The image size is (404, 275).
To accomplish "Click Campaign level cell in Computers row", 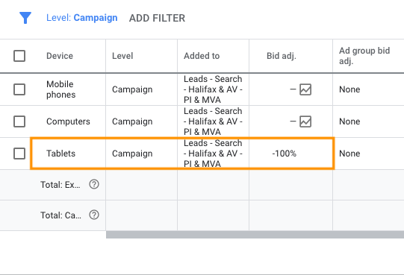I will [132, 121].
